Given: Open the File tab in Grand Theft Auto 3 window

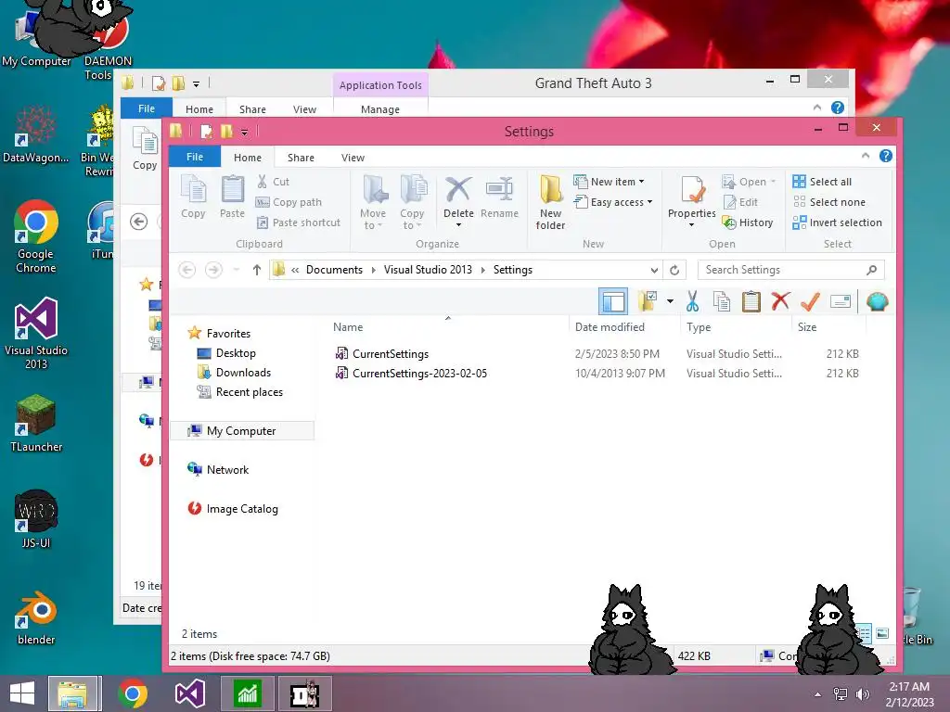Looking at the screenshot, I should coord(146,108).
